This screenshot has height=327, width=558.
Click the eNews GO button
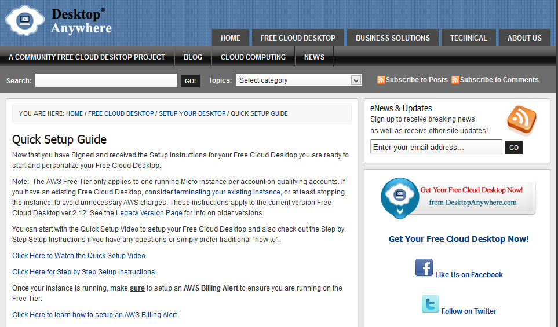click(x=513, y=148)
